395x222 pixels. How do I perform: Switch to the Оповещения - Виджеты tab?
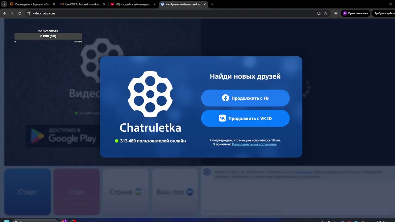click(33, 4)
